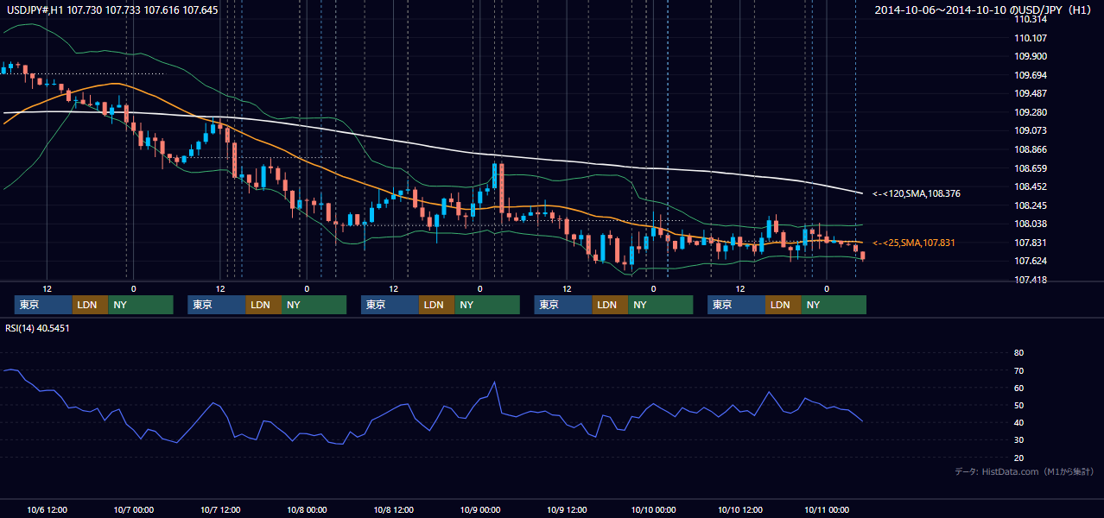Click price axis label 108.038

pyautogui.click(x=1031, y=224)
